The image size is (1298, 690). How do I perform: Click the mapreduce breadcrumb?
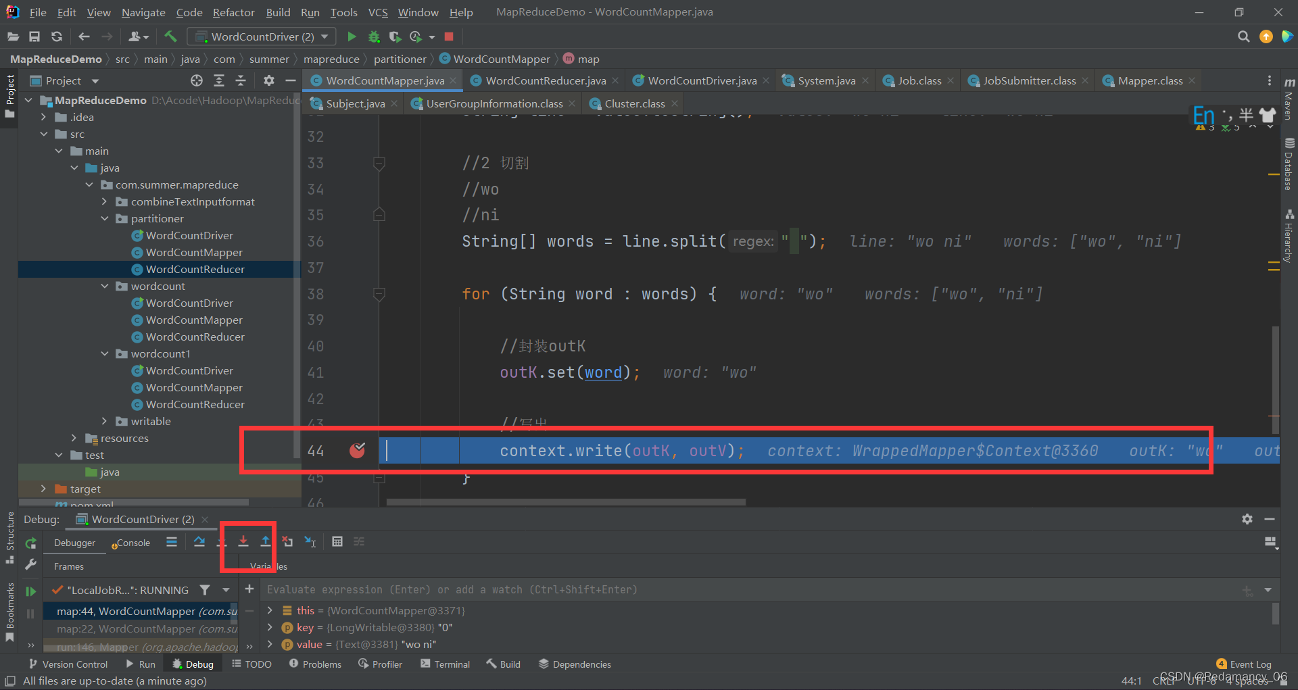(331, 59)
